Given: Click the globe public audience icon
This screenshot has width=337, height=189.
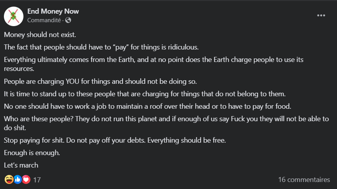Looking at the screenshot, I should pos(68,20).
